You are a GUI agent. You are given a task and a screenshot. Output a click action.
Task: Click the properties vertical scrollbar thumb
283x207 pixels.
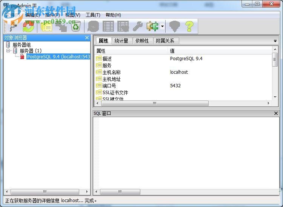(x=275, y=59)
